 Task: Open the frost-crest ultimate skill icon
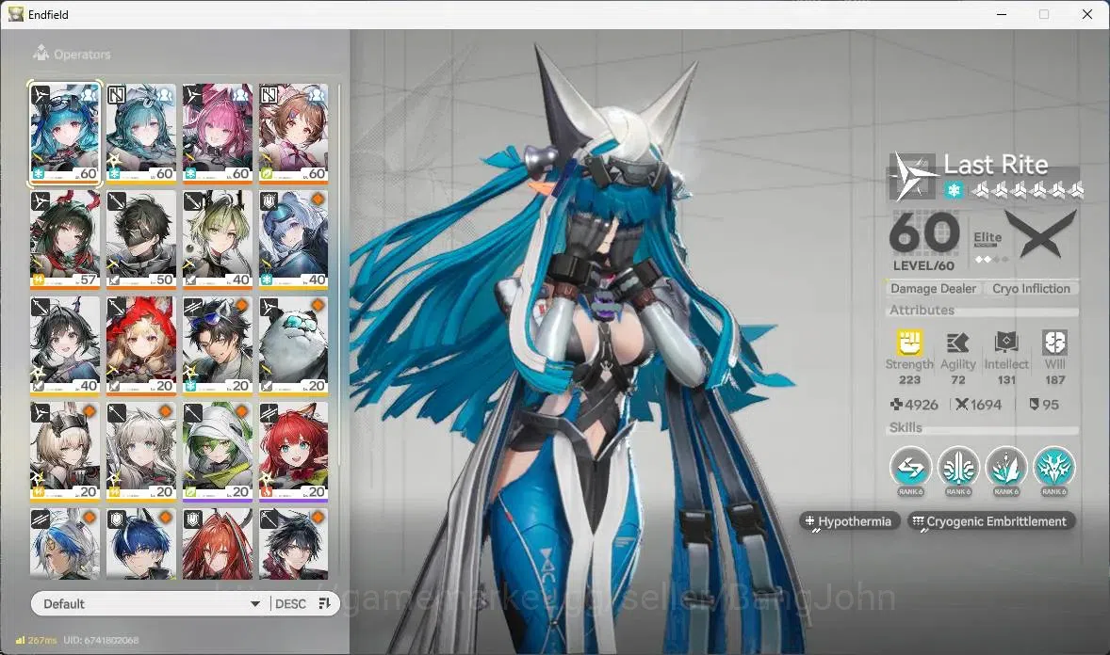(1054, 468)
